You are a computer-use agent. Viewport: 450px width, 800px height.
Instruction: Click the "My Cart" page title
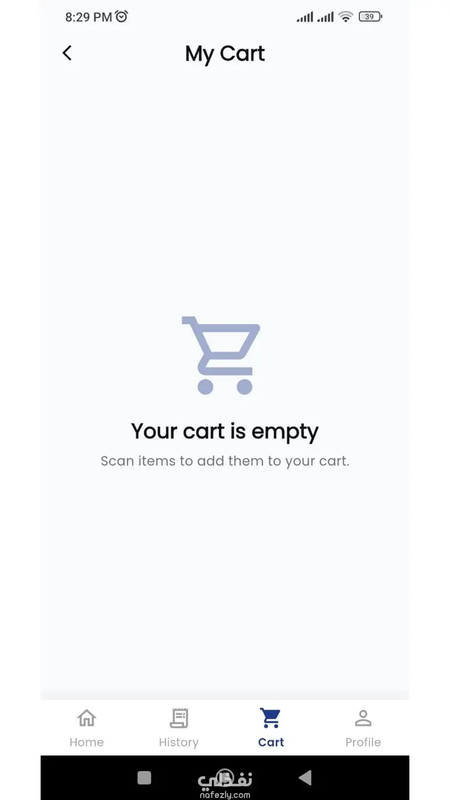pos(225,54)
